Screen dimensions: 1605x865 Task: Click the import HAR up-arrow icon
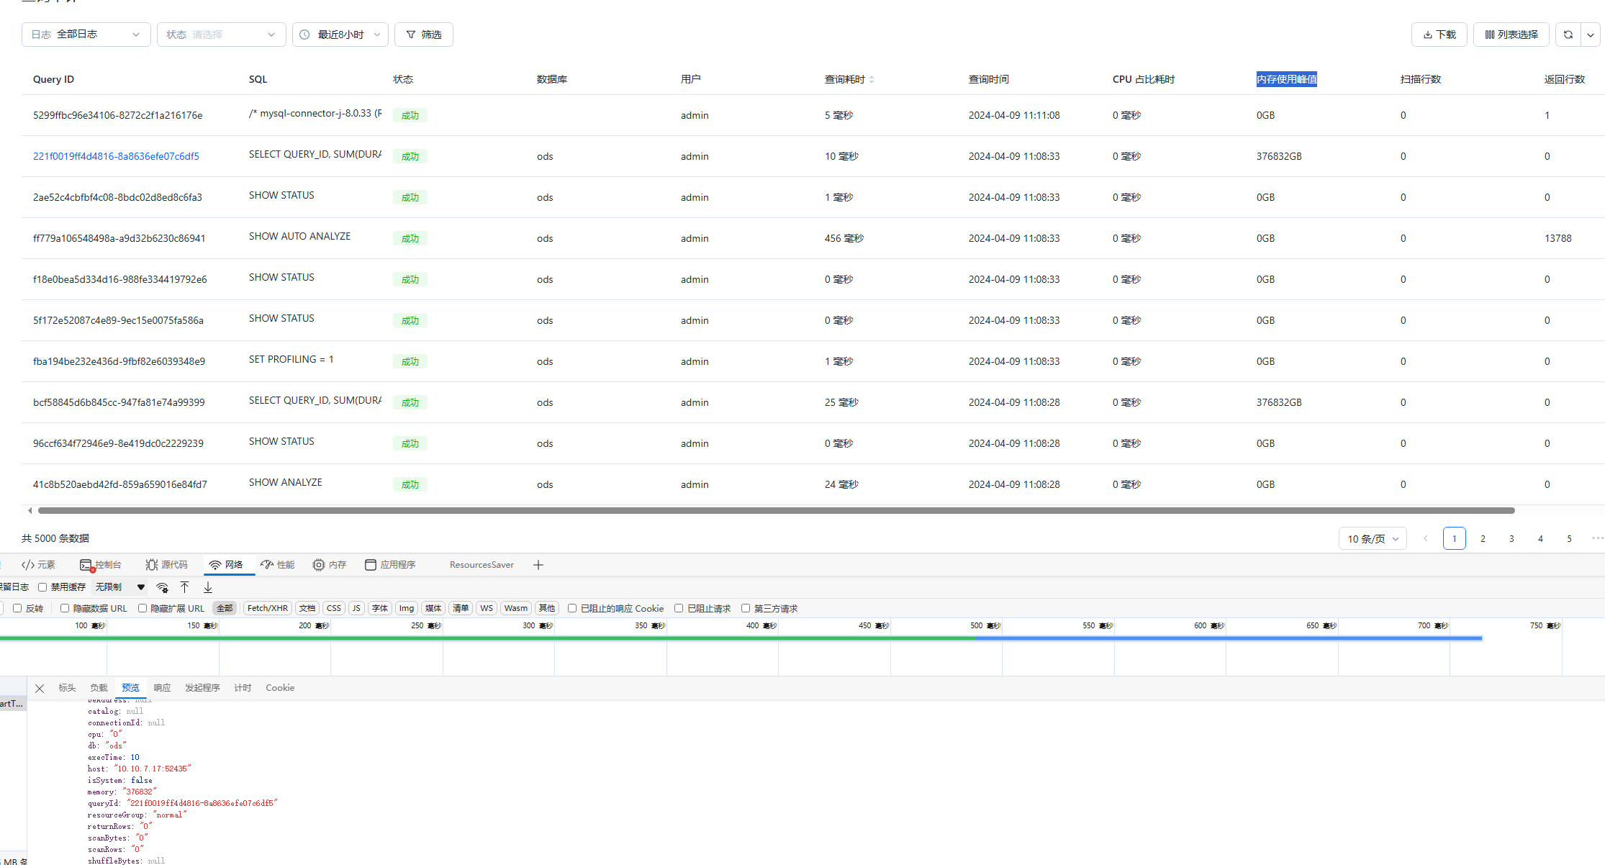click(x=185, y=587)
